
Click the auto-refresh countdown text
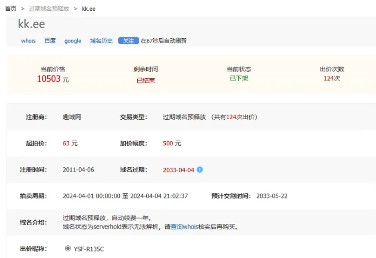tap(164, 41)
